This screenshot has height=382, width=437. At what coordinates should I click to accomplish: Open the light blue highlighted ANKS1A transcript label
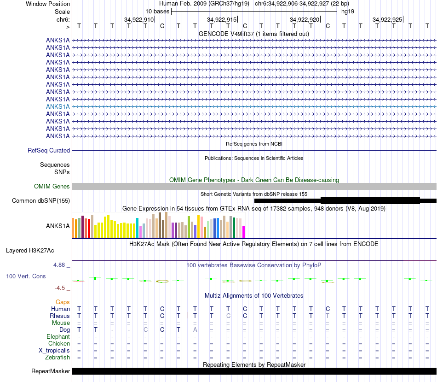click(x=57, y=106)
